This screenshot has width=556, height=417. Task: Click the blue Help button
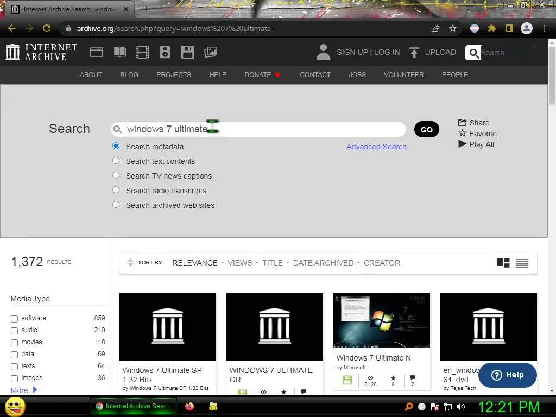(508, 375)
